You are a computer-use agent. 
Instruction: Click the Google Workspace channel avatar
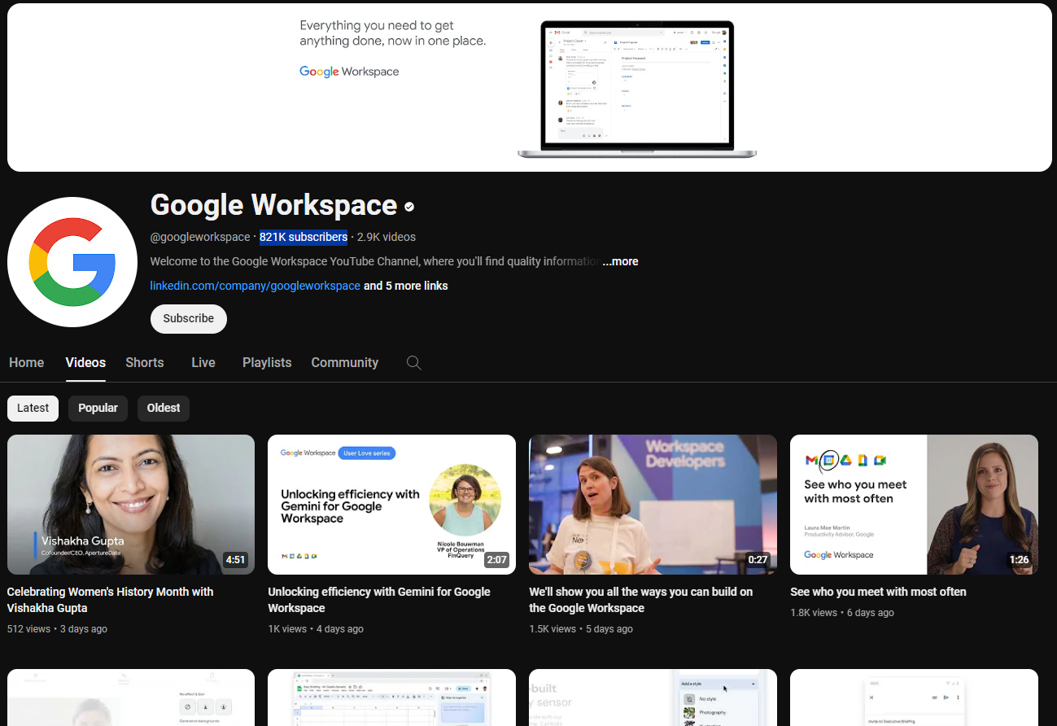(x=72, y=261)
